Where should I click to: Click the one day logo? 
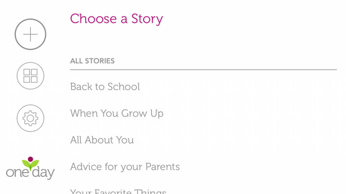pos(30,168)
